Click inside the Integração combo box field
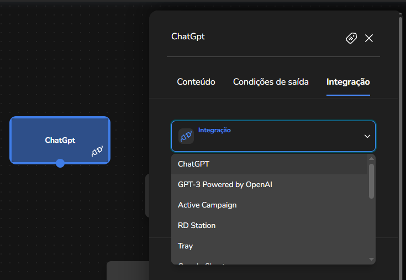Viewport: 406px width, 280px height. pyautogui.click(x=273, y=136)
